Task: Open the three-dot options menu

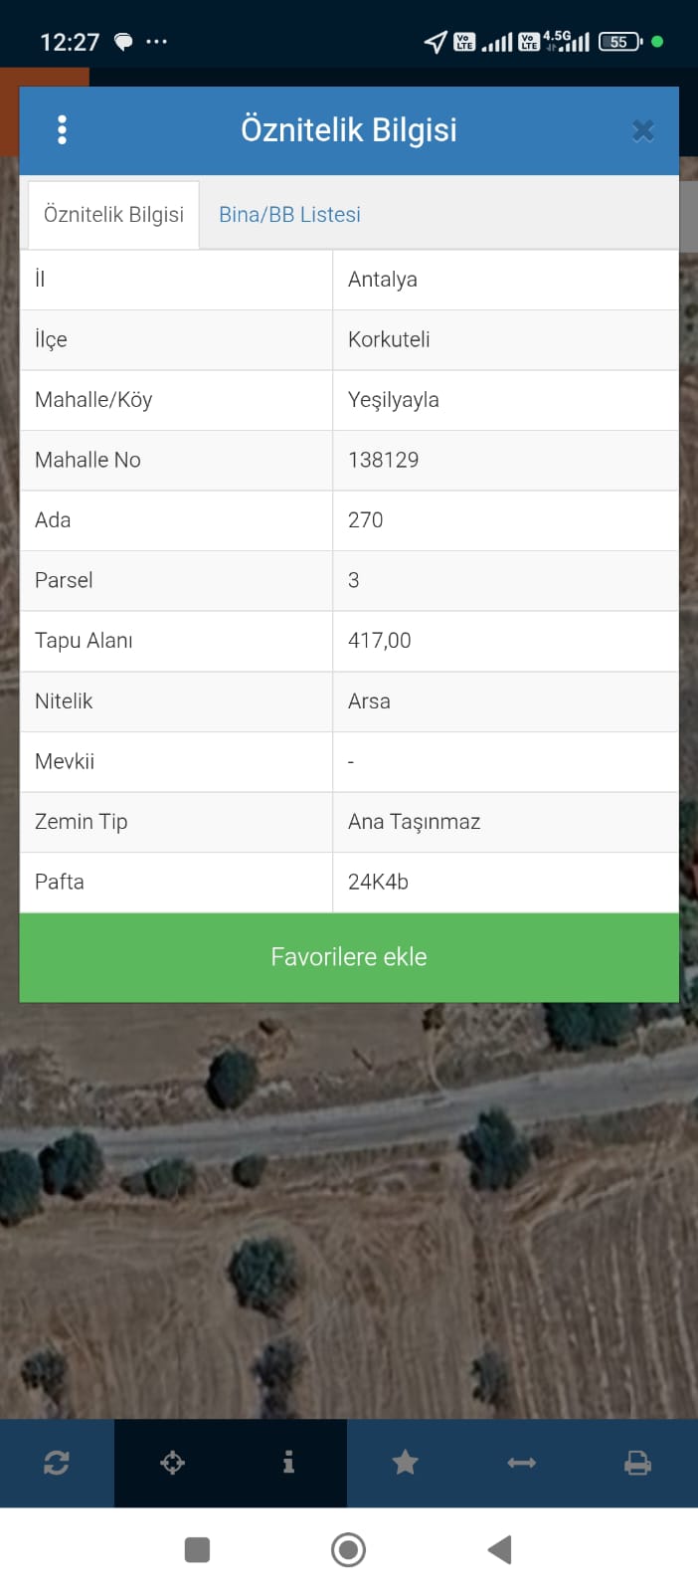Action: (62, 130)
